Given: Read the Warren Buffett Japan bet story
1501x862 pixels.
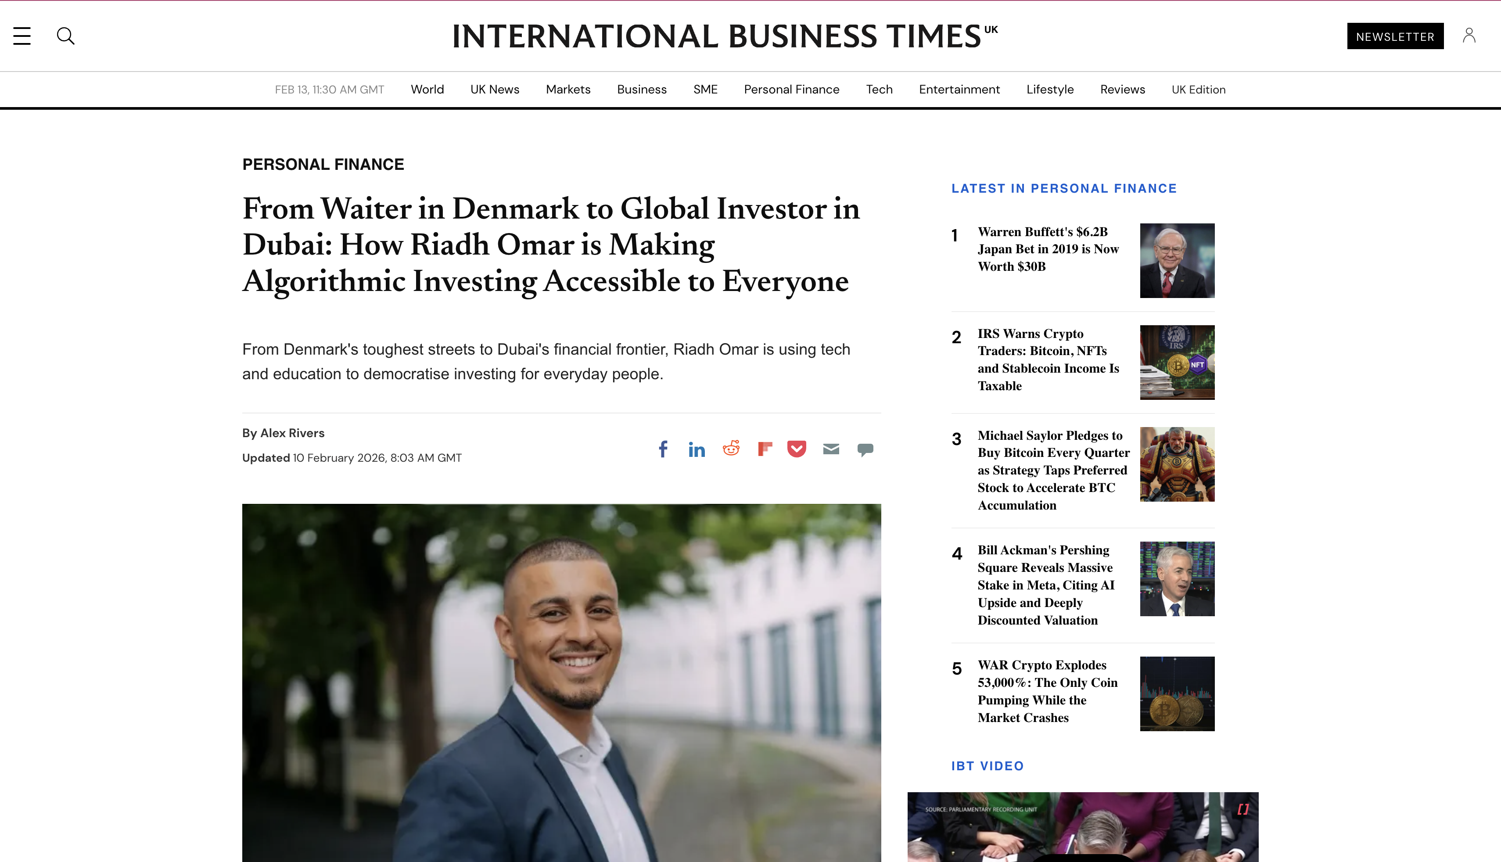Looking at the screenshot, I should 1048,249.
